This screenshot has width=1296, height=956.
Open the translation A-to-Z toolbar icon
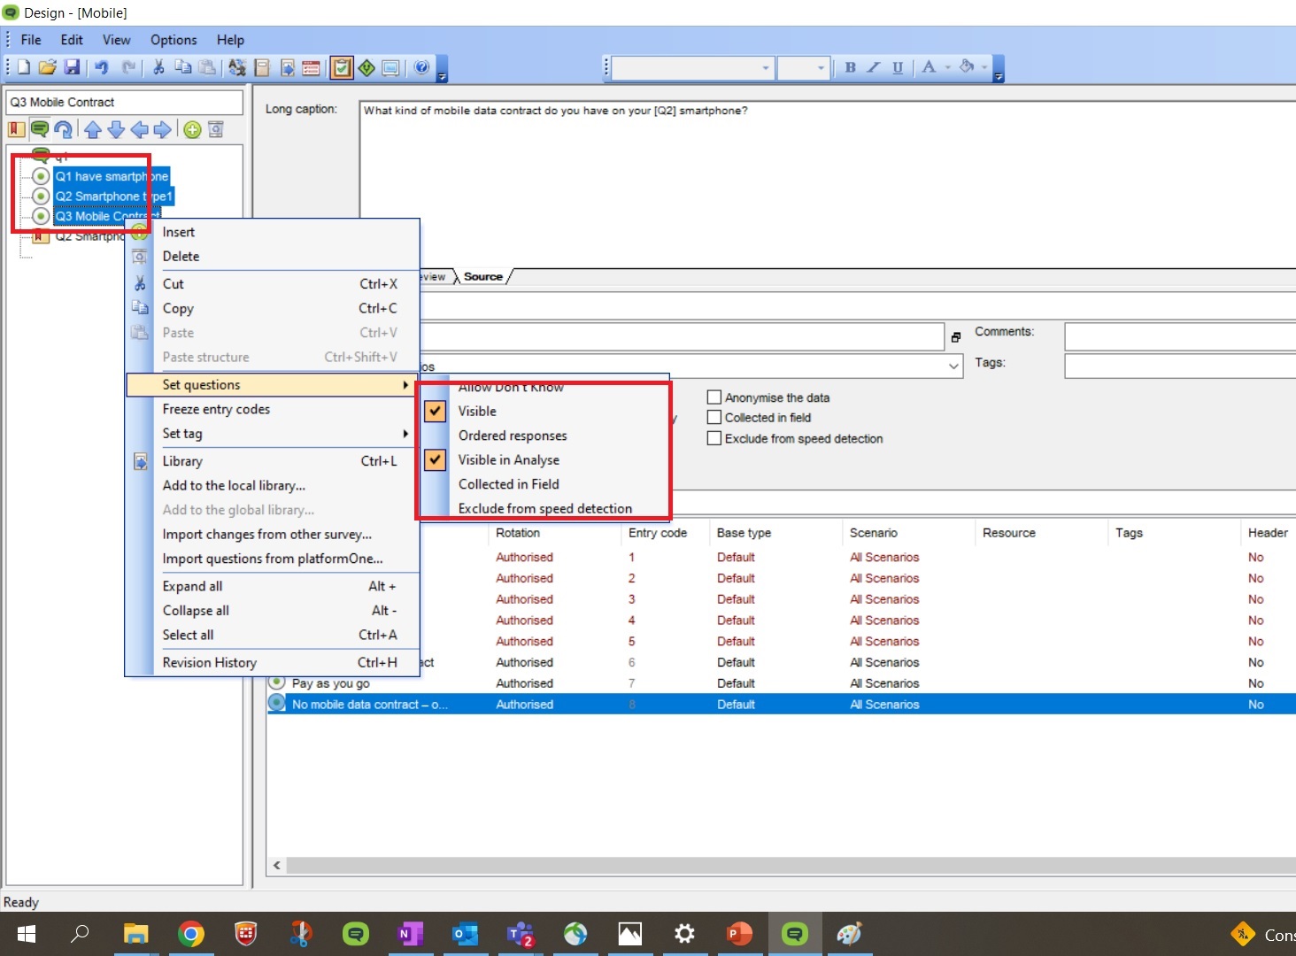pos(236,67)
